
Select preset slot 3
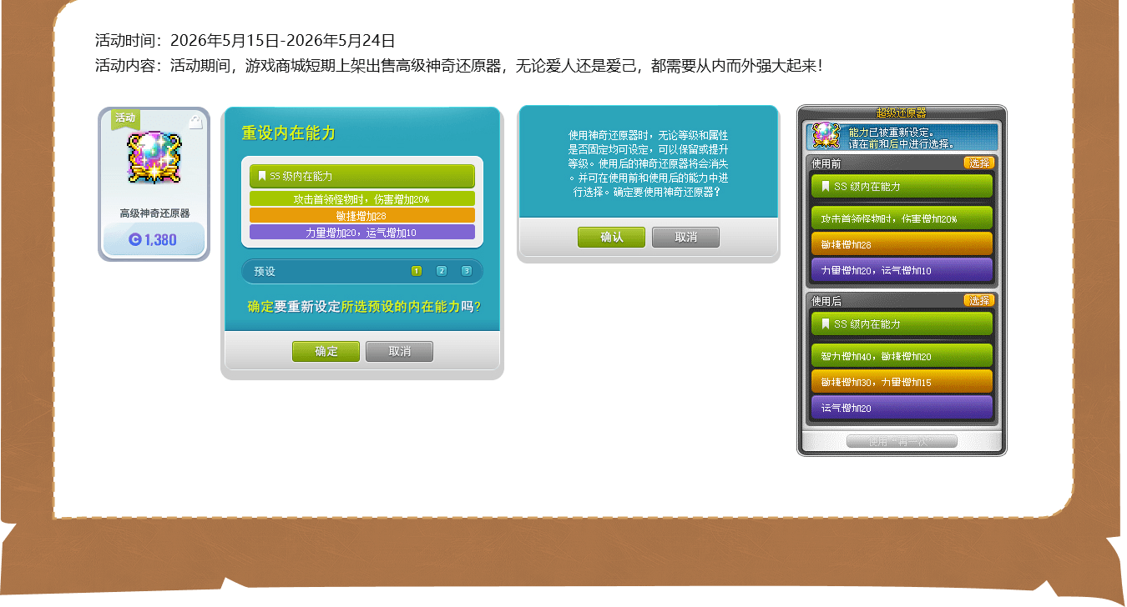[x=467, y=271]
